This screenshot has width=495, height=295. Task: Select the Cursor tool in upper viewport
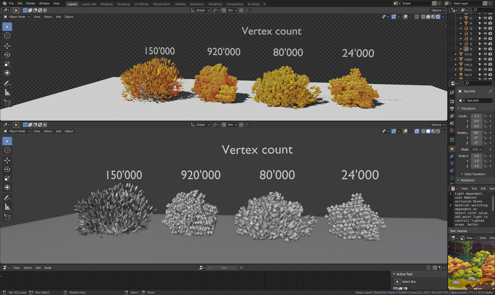click(7, 35)
